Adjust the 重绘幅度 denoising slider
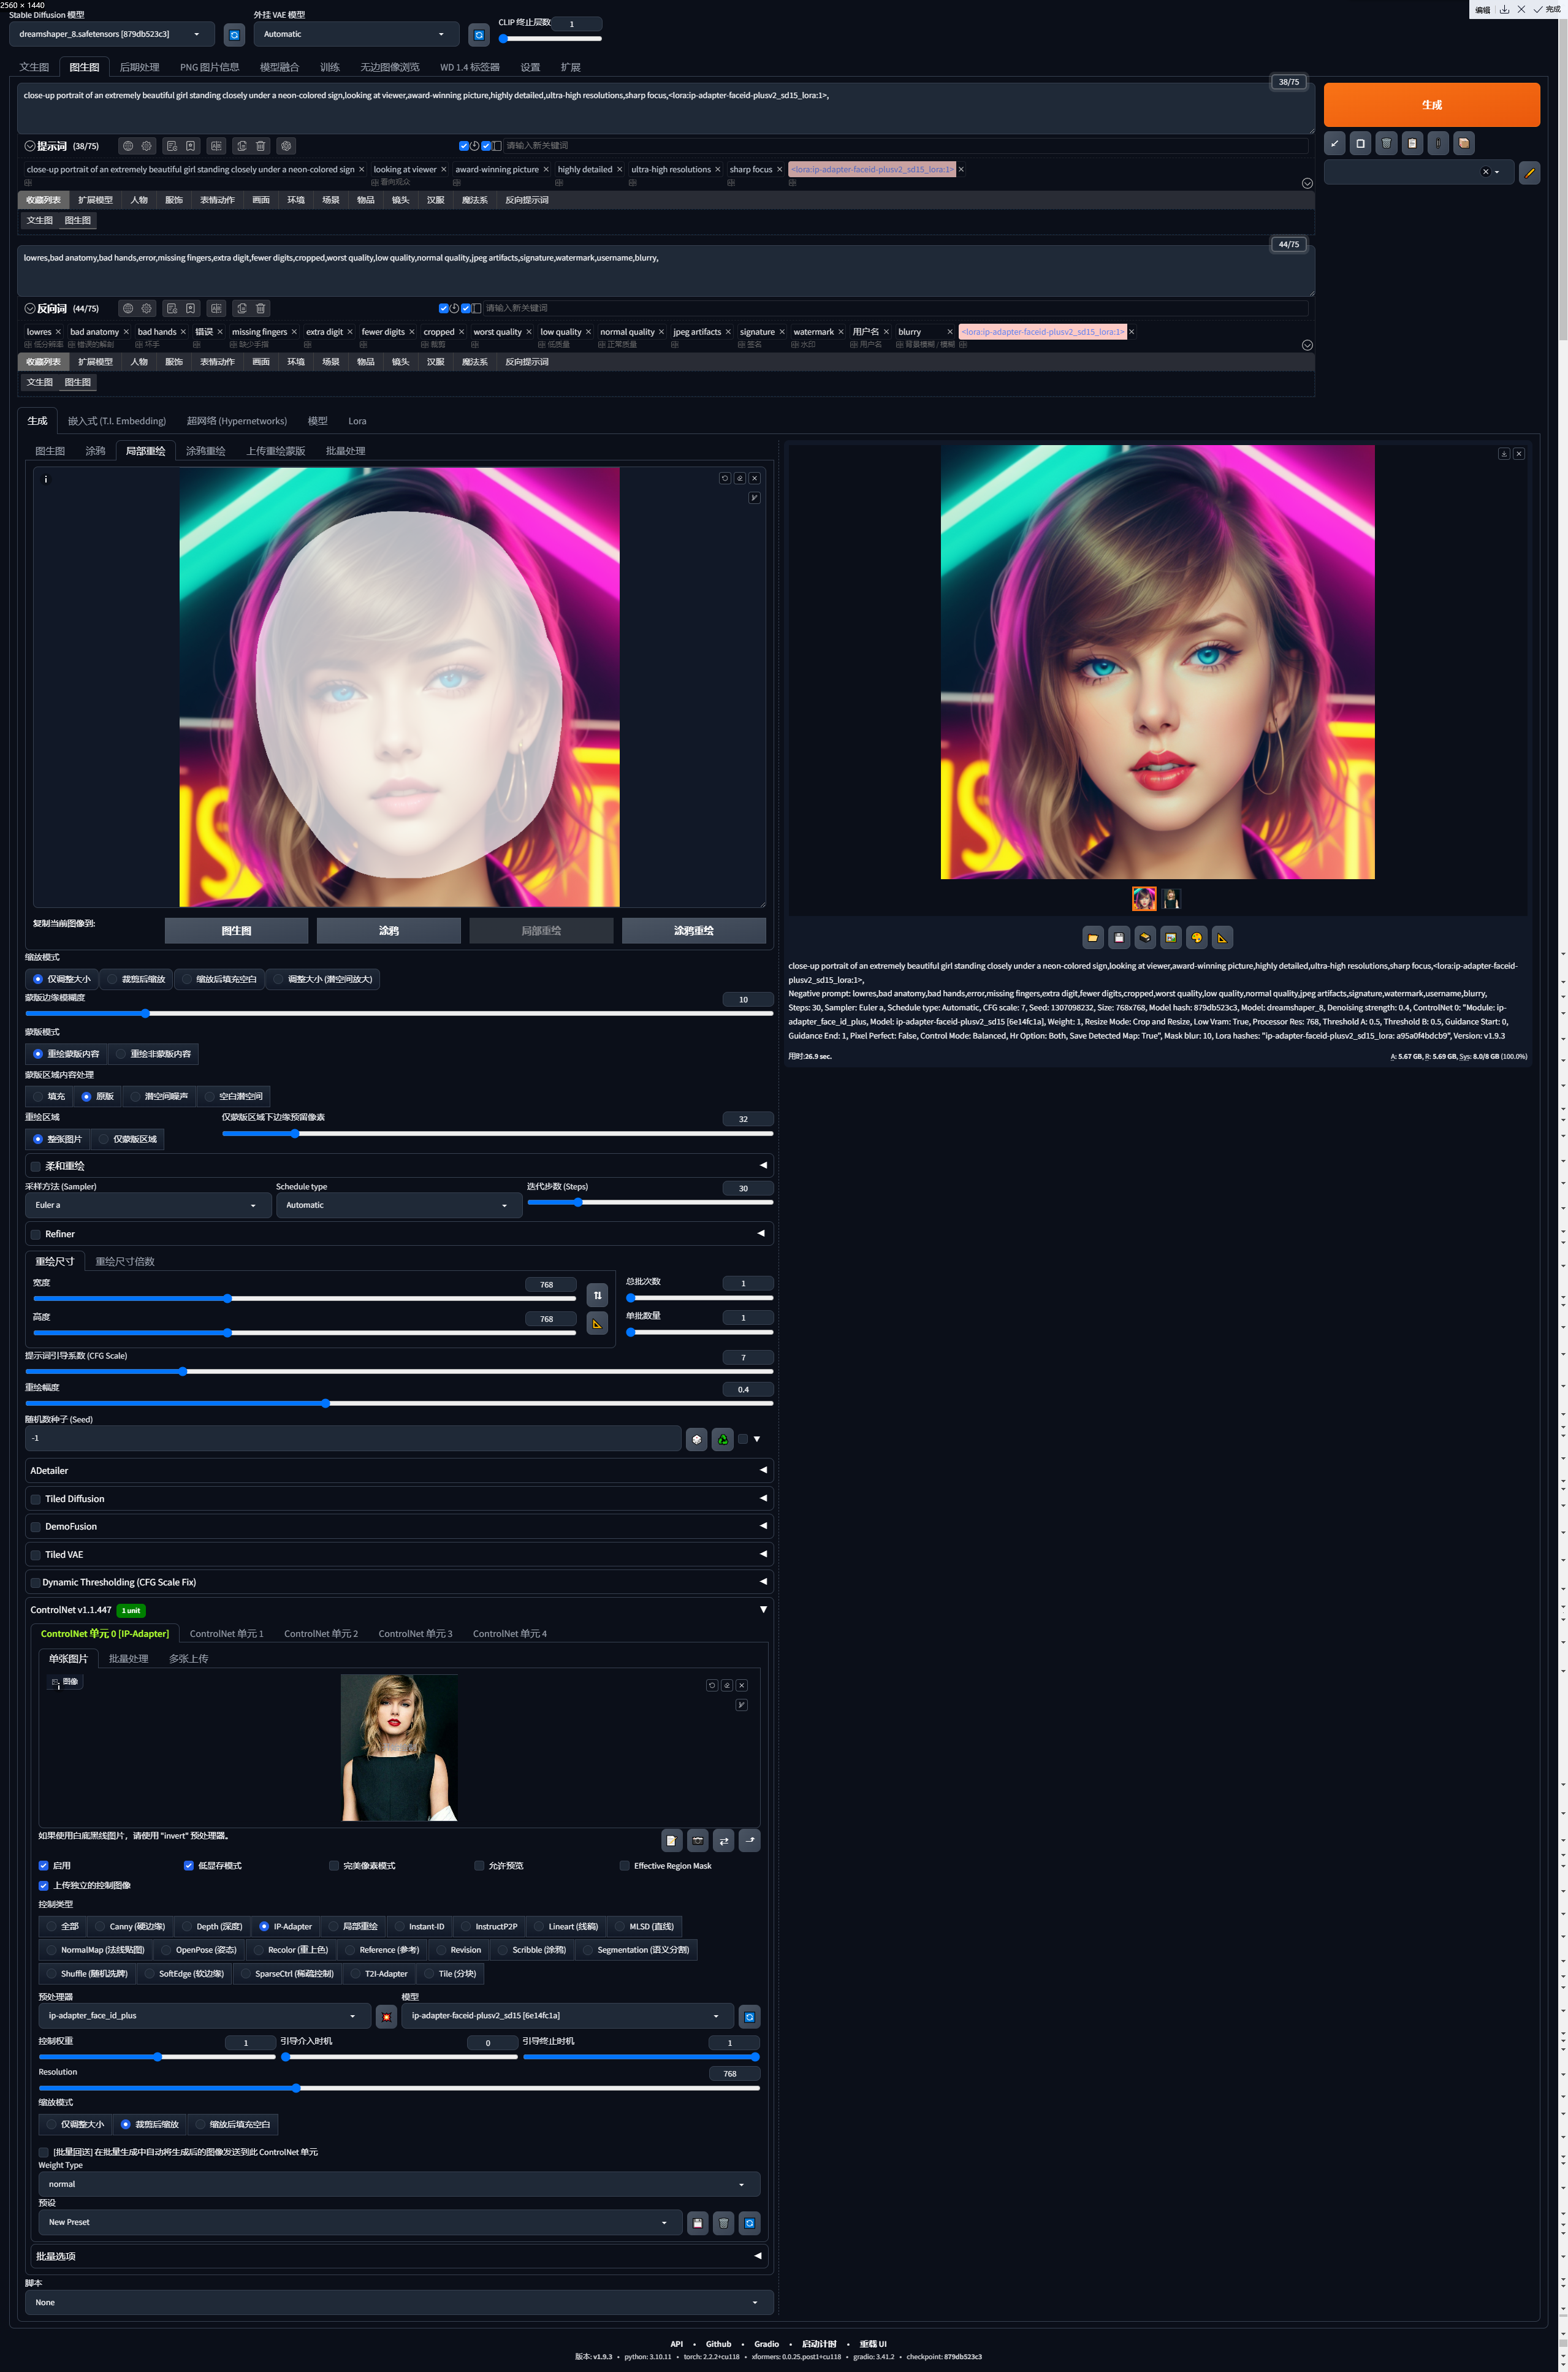This screenshot has height=2372, width=1568. [x=325, y=1403]
